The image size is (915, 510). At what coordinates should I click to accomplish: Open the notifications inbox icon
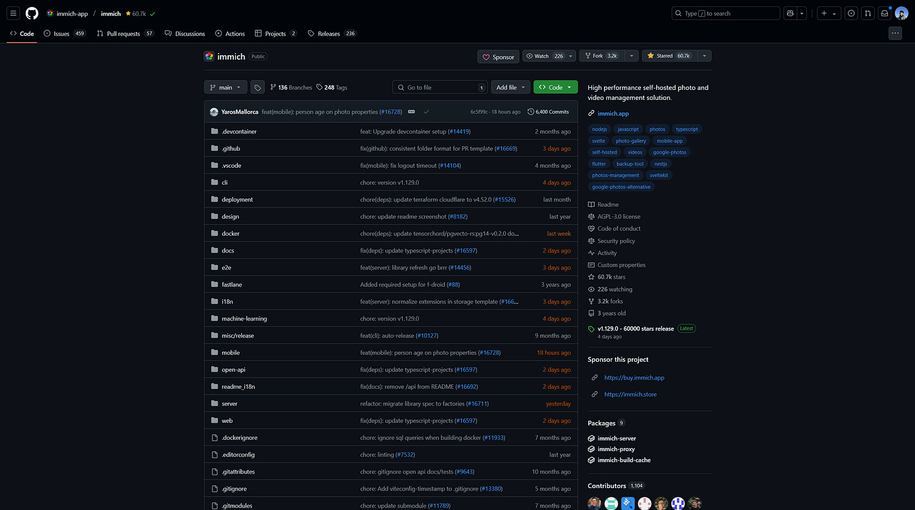pyautogui.click(x=885, y=13)
